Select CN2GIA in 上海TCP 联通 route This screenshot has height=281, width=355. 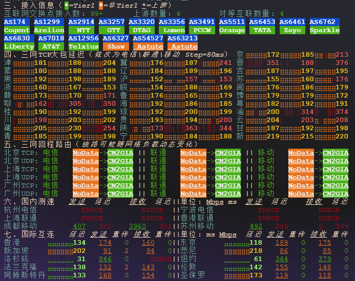(228, 169)
